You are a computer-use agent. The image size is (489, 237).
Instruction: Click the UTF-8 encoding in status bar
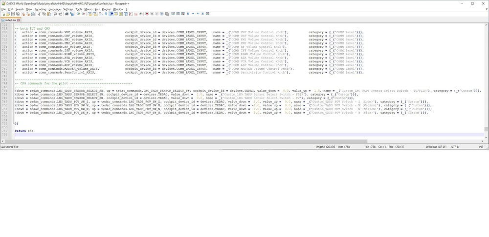[455, 146]
